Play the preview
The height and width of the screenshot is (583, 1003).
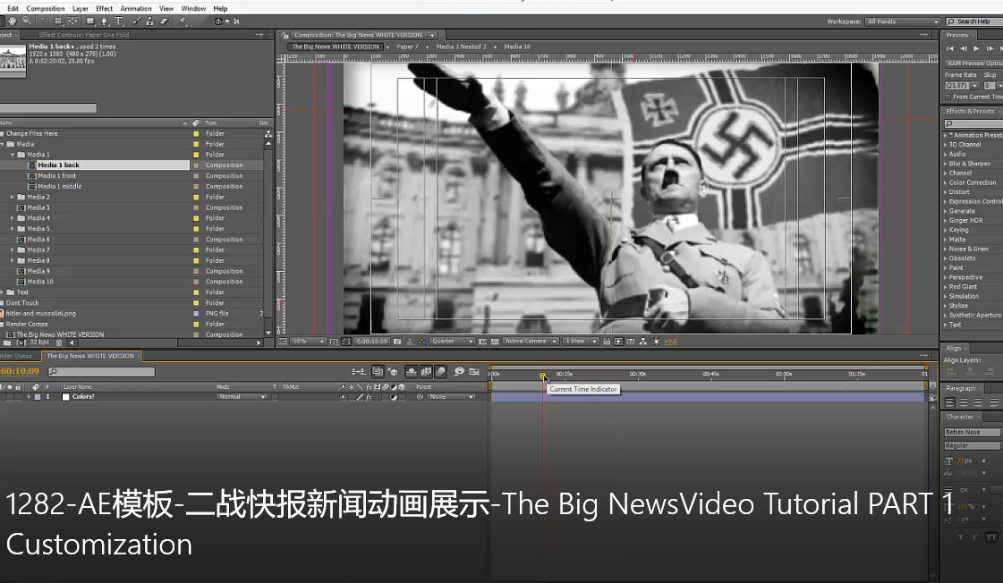pos(976,48)
